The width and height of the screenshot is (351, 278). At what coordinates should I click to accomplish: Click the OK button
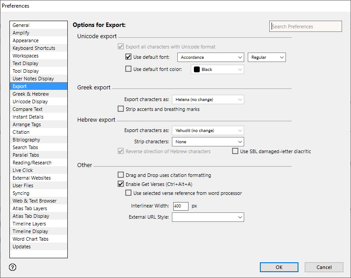279,267
